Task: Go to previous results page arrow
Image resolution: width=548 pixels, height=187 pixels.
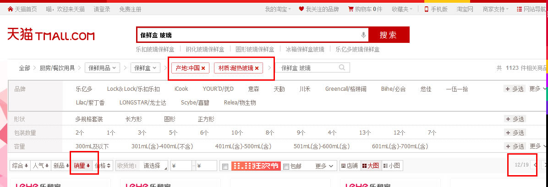Action: click(535, 164)
